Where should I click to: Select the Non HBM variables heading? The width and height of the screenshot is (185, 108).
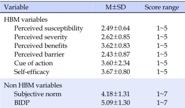point(33,85)
